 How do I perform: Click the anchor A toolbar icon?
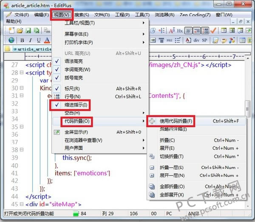188,40
